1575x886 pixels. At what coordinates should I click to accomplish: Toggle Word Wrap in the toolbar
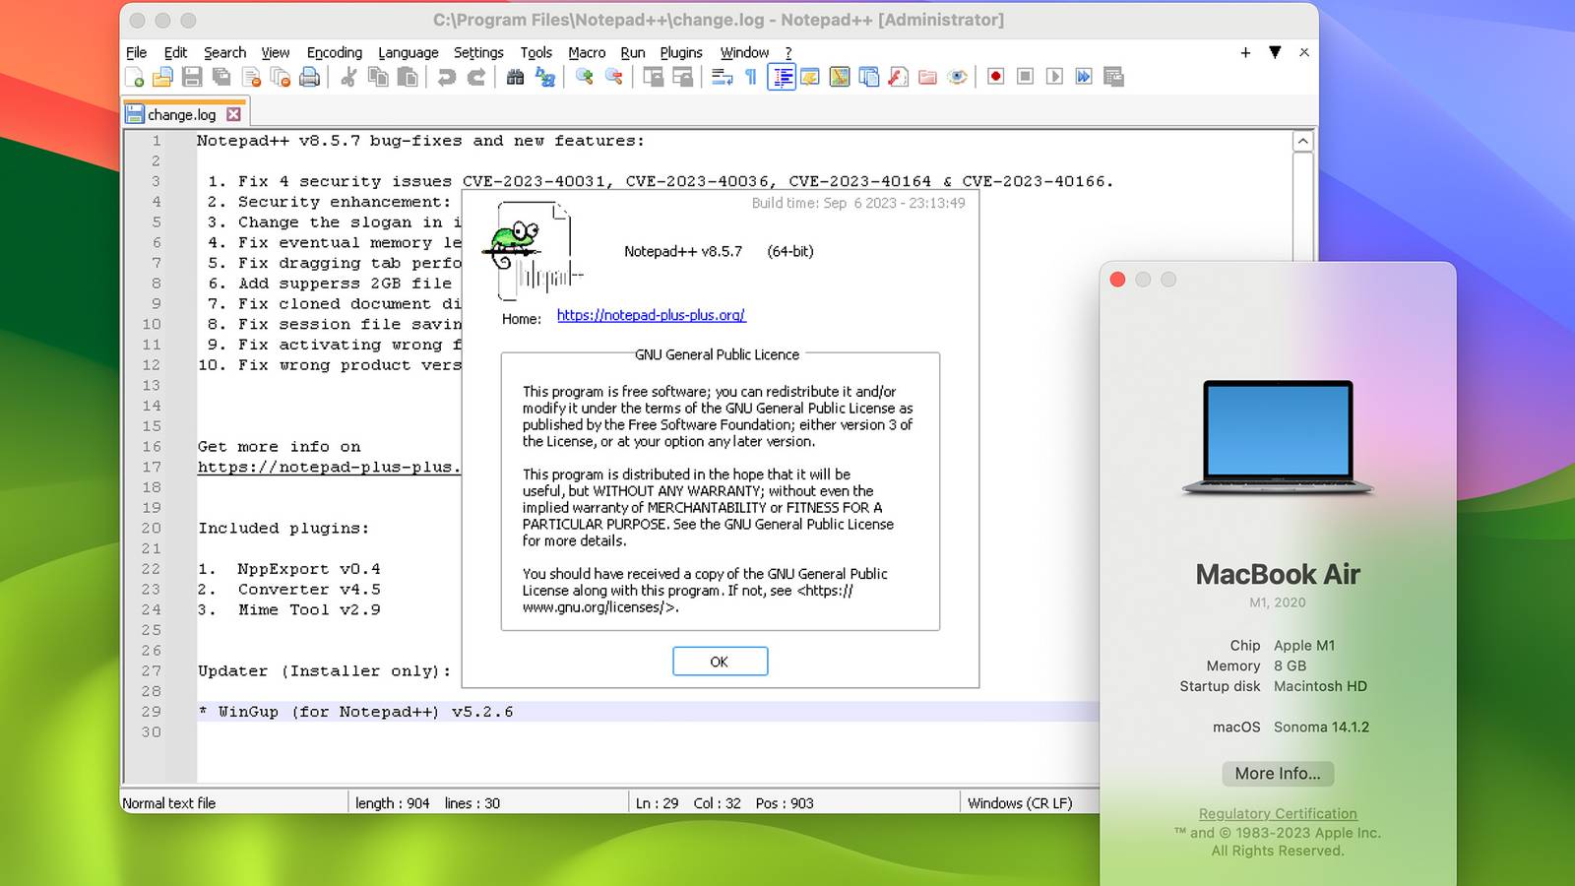point(722,77)
